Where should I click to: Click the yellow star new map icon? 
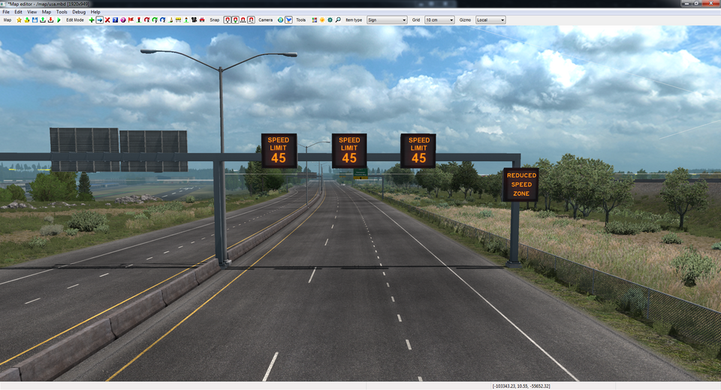click(x=19, y=20)
